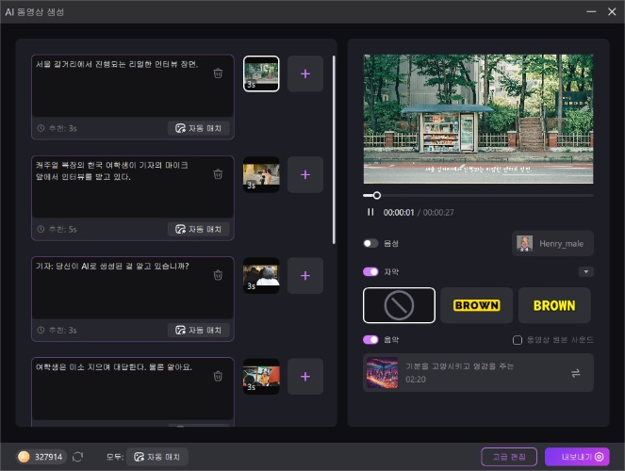
Task: Close the AI video generation window
Action: coord(612,11)
